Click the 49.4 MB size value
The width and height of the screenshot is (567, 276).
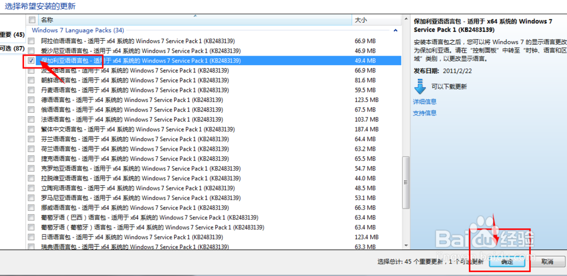[365, 61]
